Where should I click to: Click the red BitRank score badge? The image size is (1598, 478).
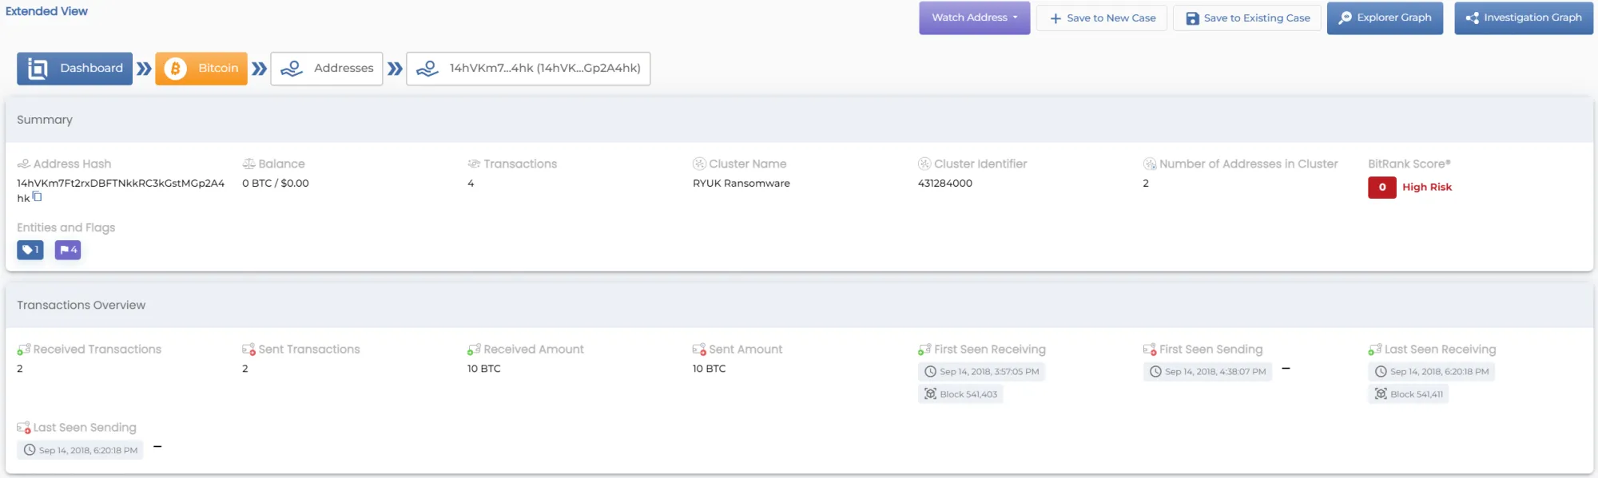1381,188
